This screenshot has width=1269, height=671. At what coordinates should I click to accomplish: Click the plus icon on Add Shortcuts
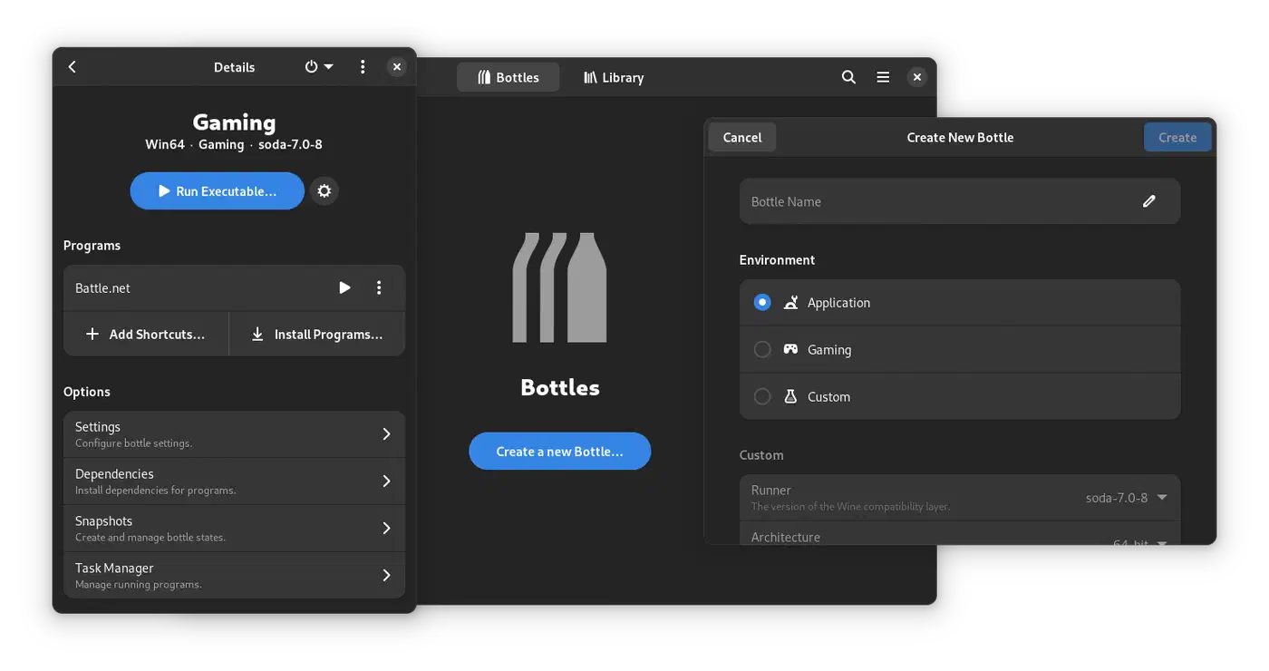click(92, 335)
